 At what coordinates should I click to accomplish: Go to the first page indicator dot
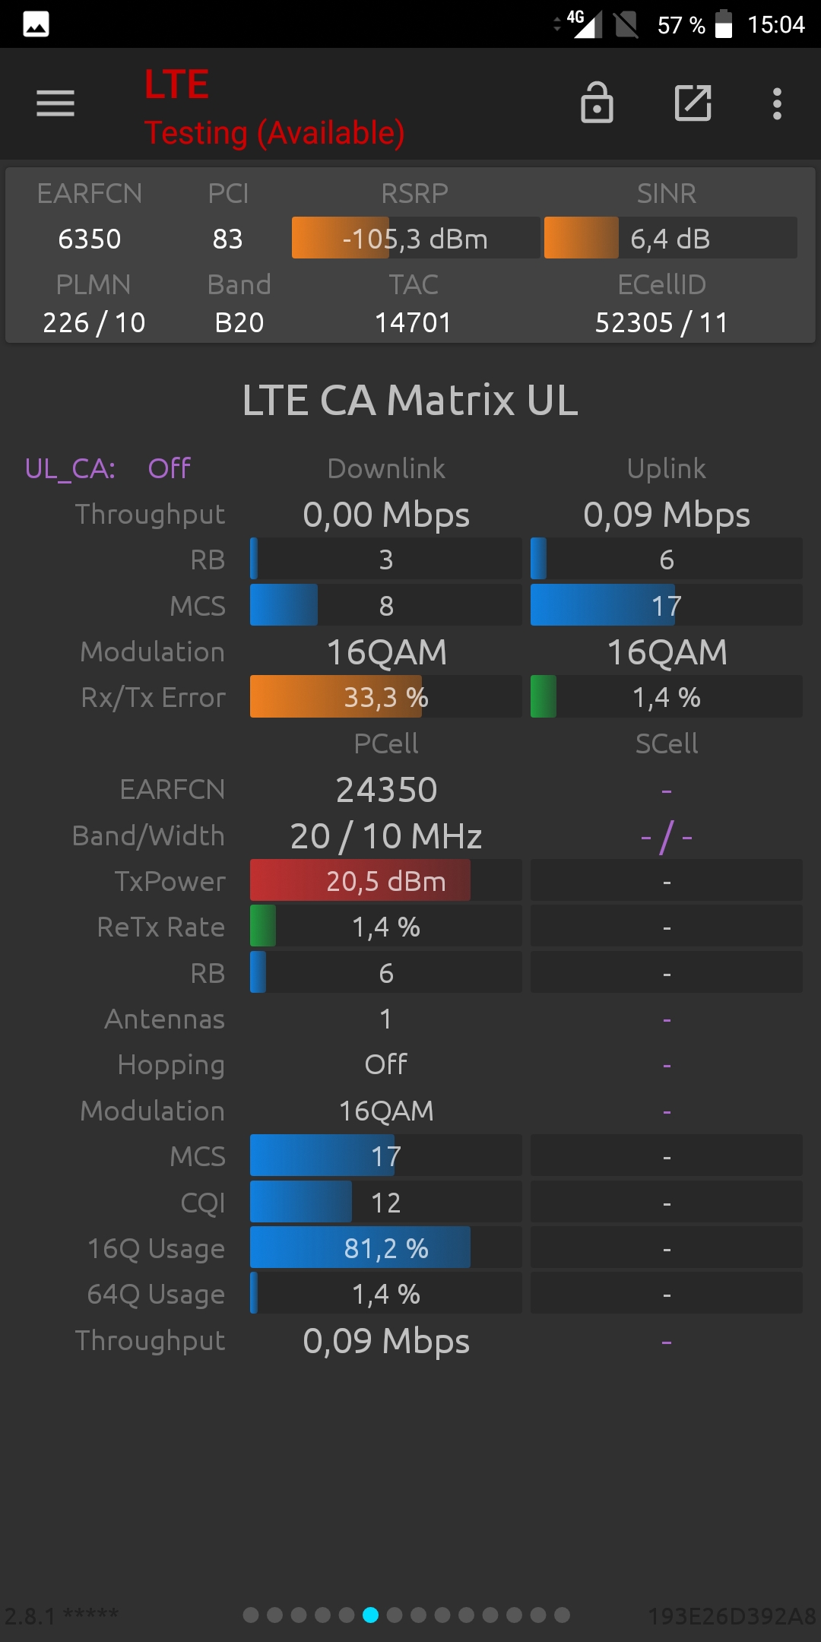coord(251,1615)
